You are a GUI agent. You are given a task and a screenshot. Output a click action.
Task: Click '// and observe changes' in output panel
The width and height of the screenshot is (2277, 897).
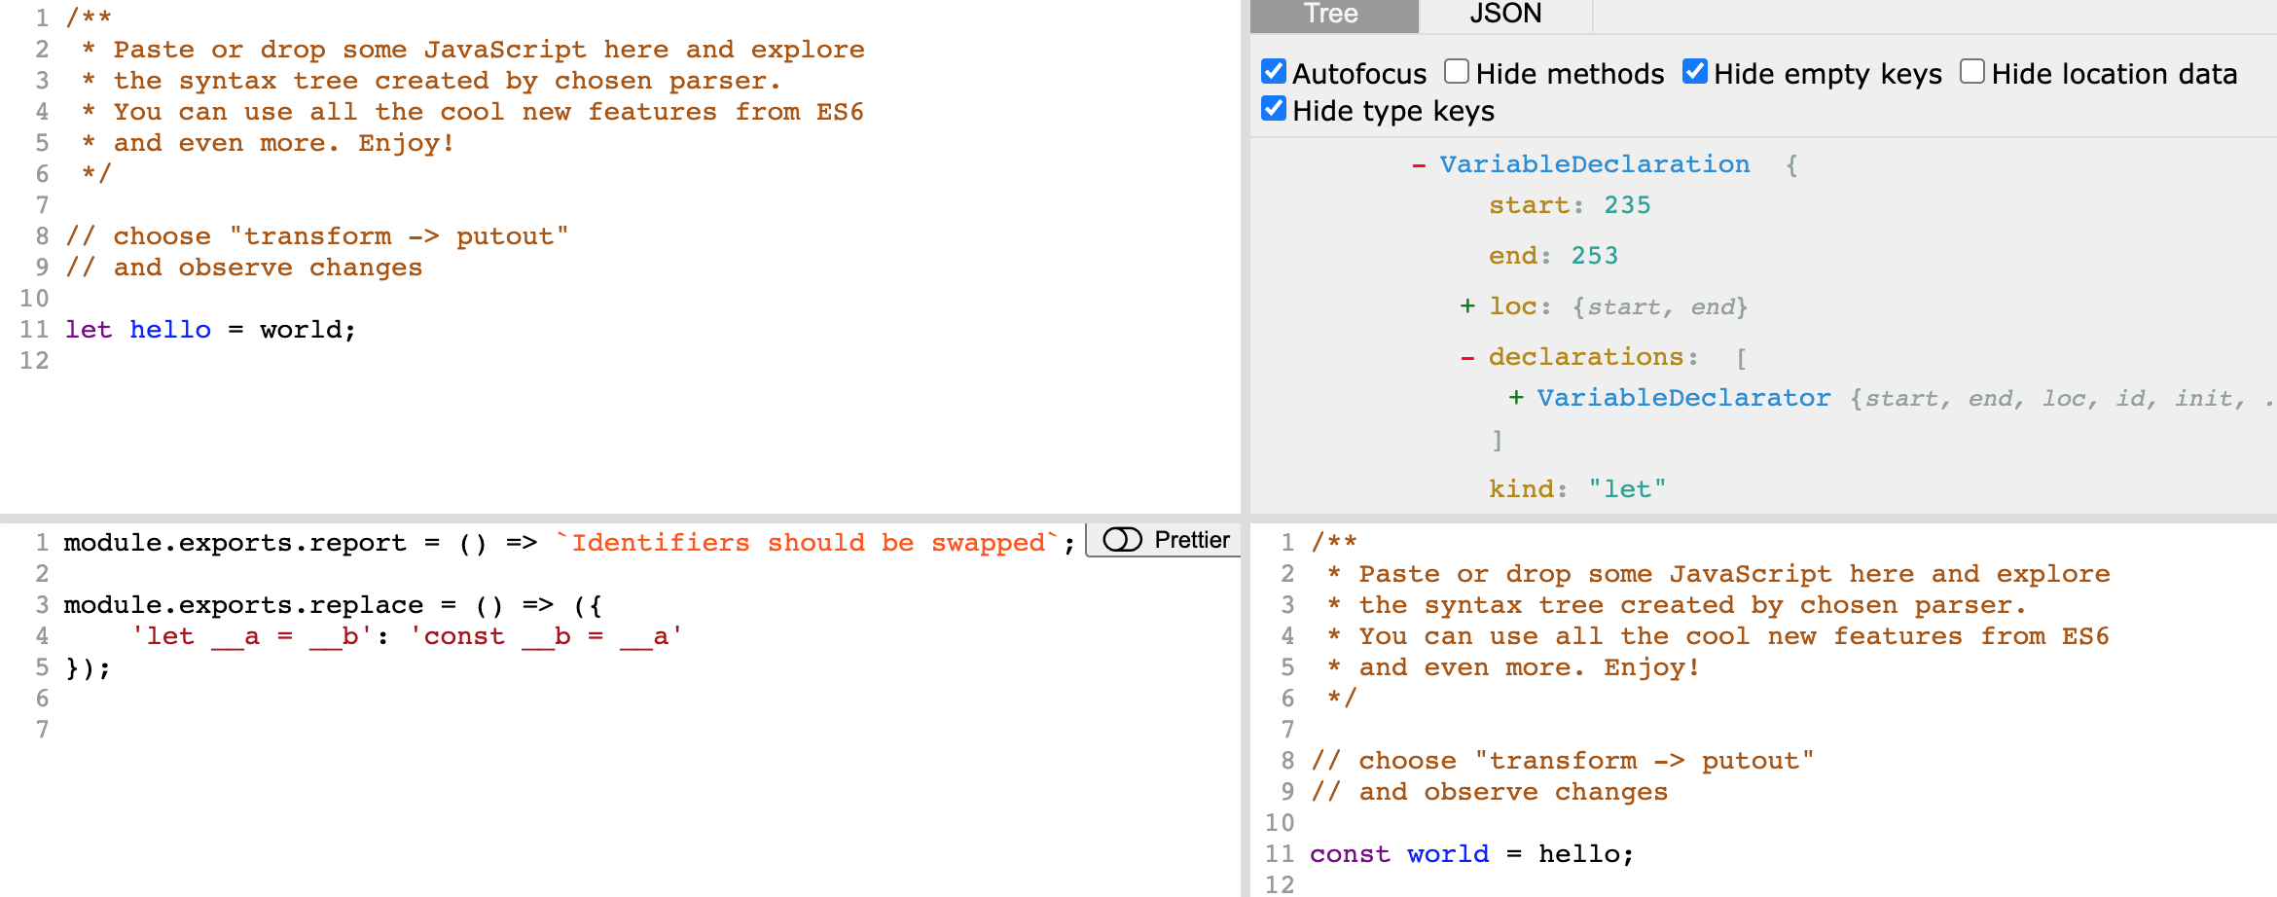1489,792
